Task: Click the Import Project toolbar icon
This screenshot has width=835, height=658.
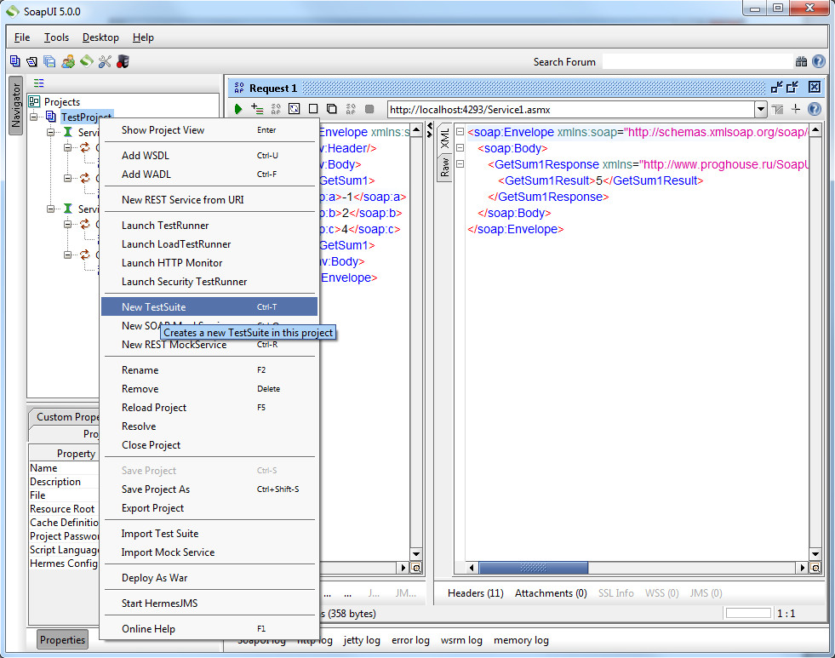Action: pyautogui.click(x=32, y=62)
